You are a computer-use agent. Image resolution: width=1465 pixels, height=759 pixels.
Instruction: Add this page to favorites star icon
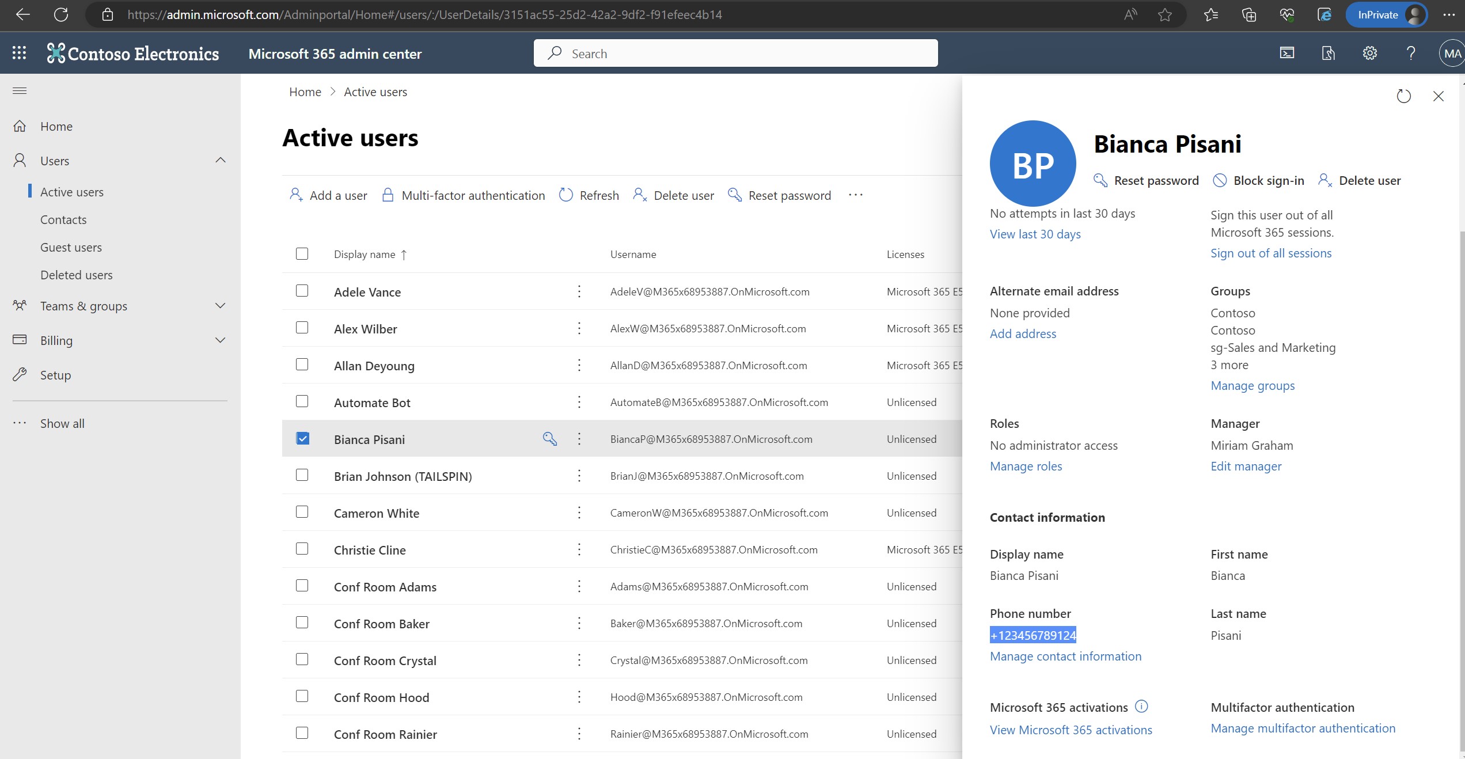1165,15
